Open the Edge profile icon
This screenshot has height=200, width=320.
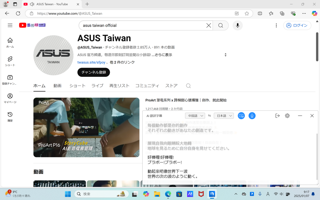pos(6,4)
